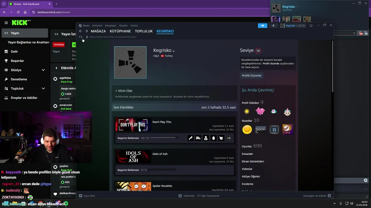Go back in the Steam client

[81, 31]
